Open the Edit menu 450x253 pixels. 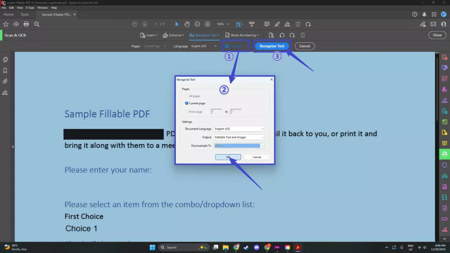tap(11, 8)
